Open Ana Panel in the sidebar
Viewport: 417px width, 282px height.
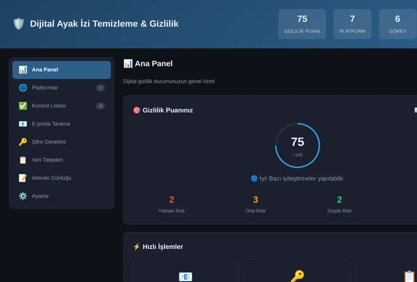click(x=62, y=70)
